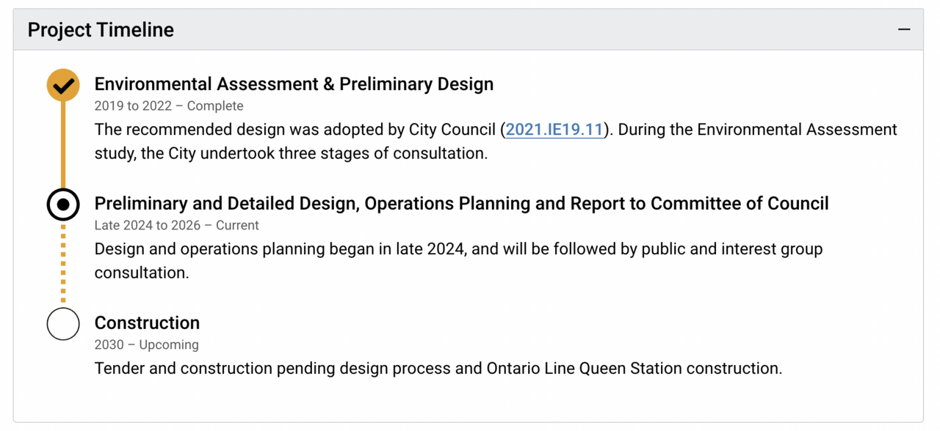
Task: Select the Preliminary and Detailed Design stage heading
Action: [x=461, y=204]
